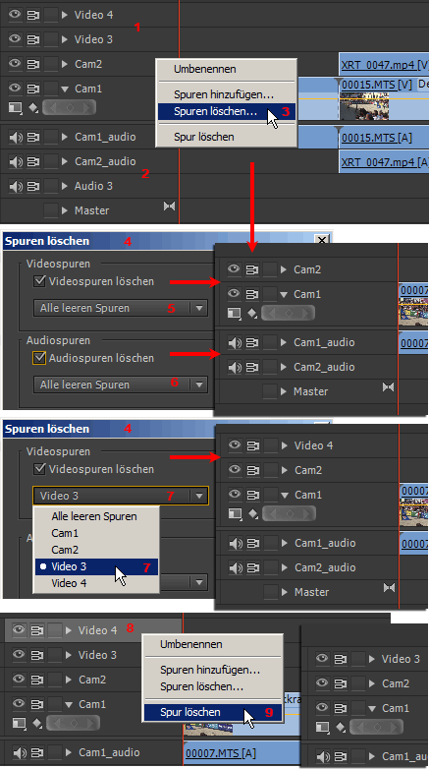Click sync lock of Cam2_audio beside XRT_0047.mp4 [A]
Screen dimensions: 429x769
pyautogui.click(x=32, y=161)
